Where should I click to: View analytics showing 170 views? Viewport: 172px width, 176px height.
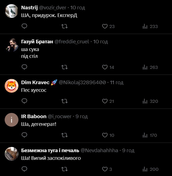pyautogui.click(x=145, y=135)
